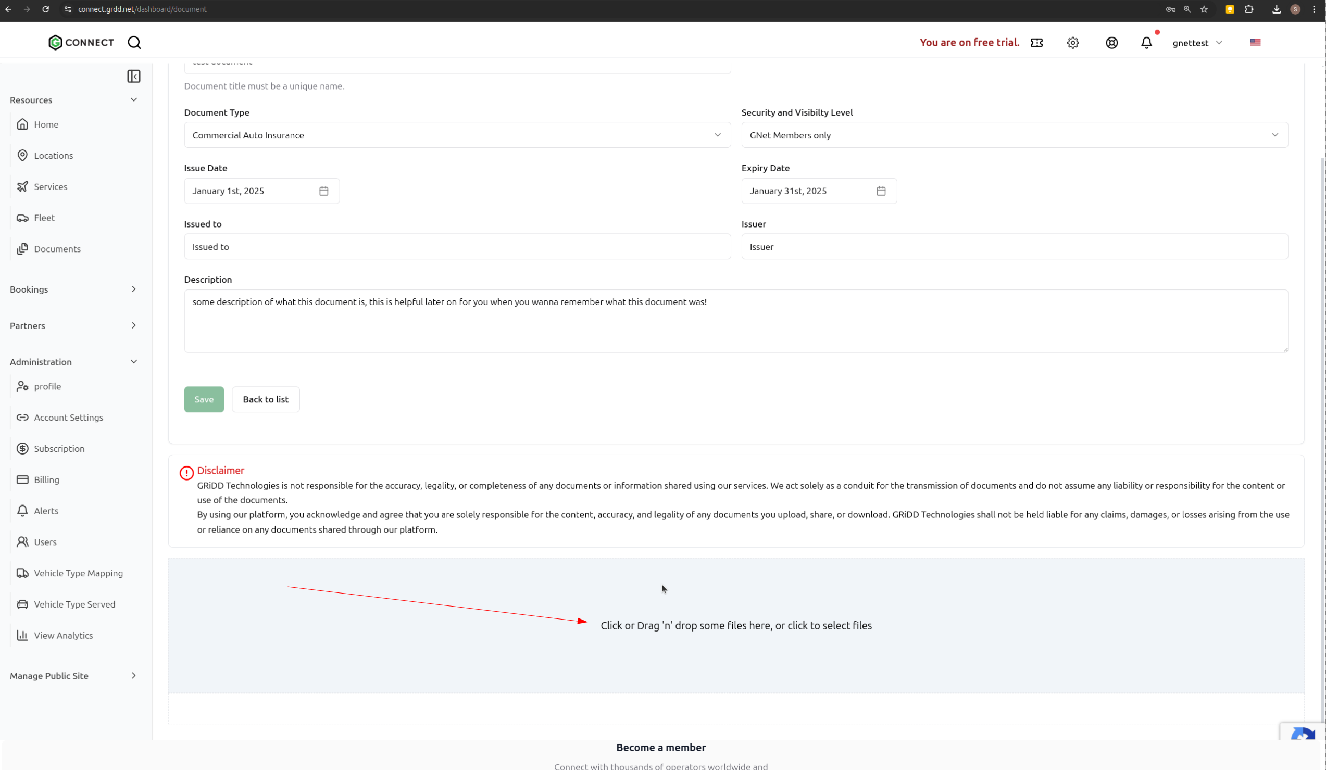Expand the gnettest user menu
The height and width of the screenshot is (770, 1326).
1196,43
